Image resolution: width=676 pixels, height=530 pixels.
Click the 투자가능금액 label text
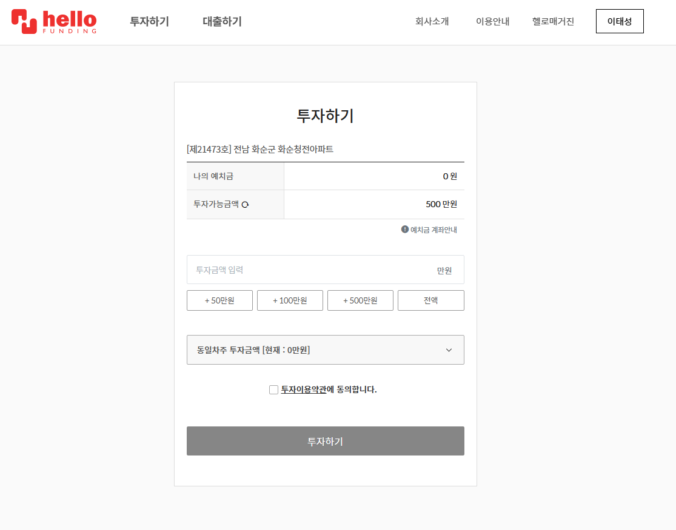click(x=216, y=204)
